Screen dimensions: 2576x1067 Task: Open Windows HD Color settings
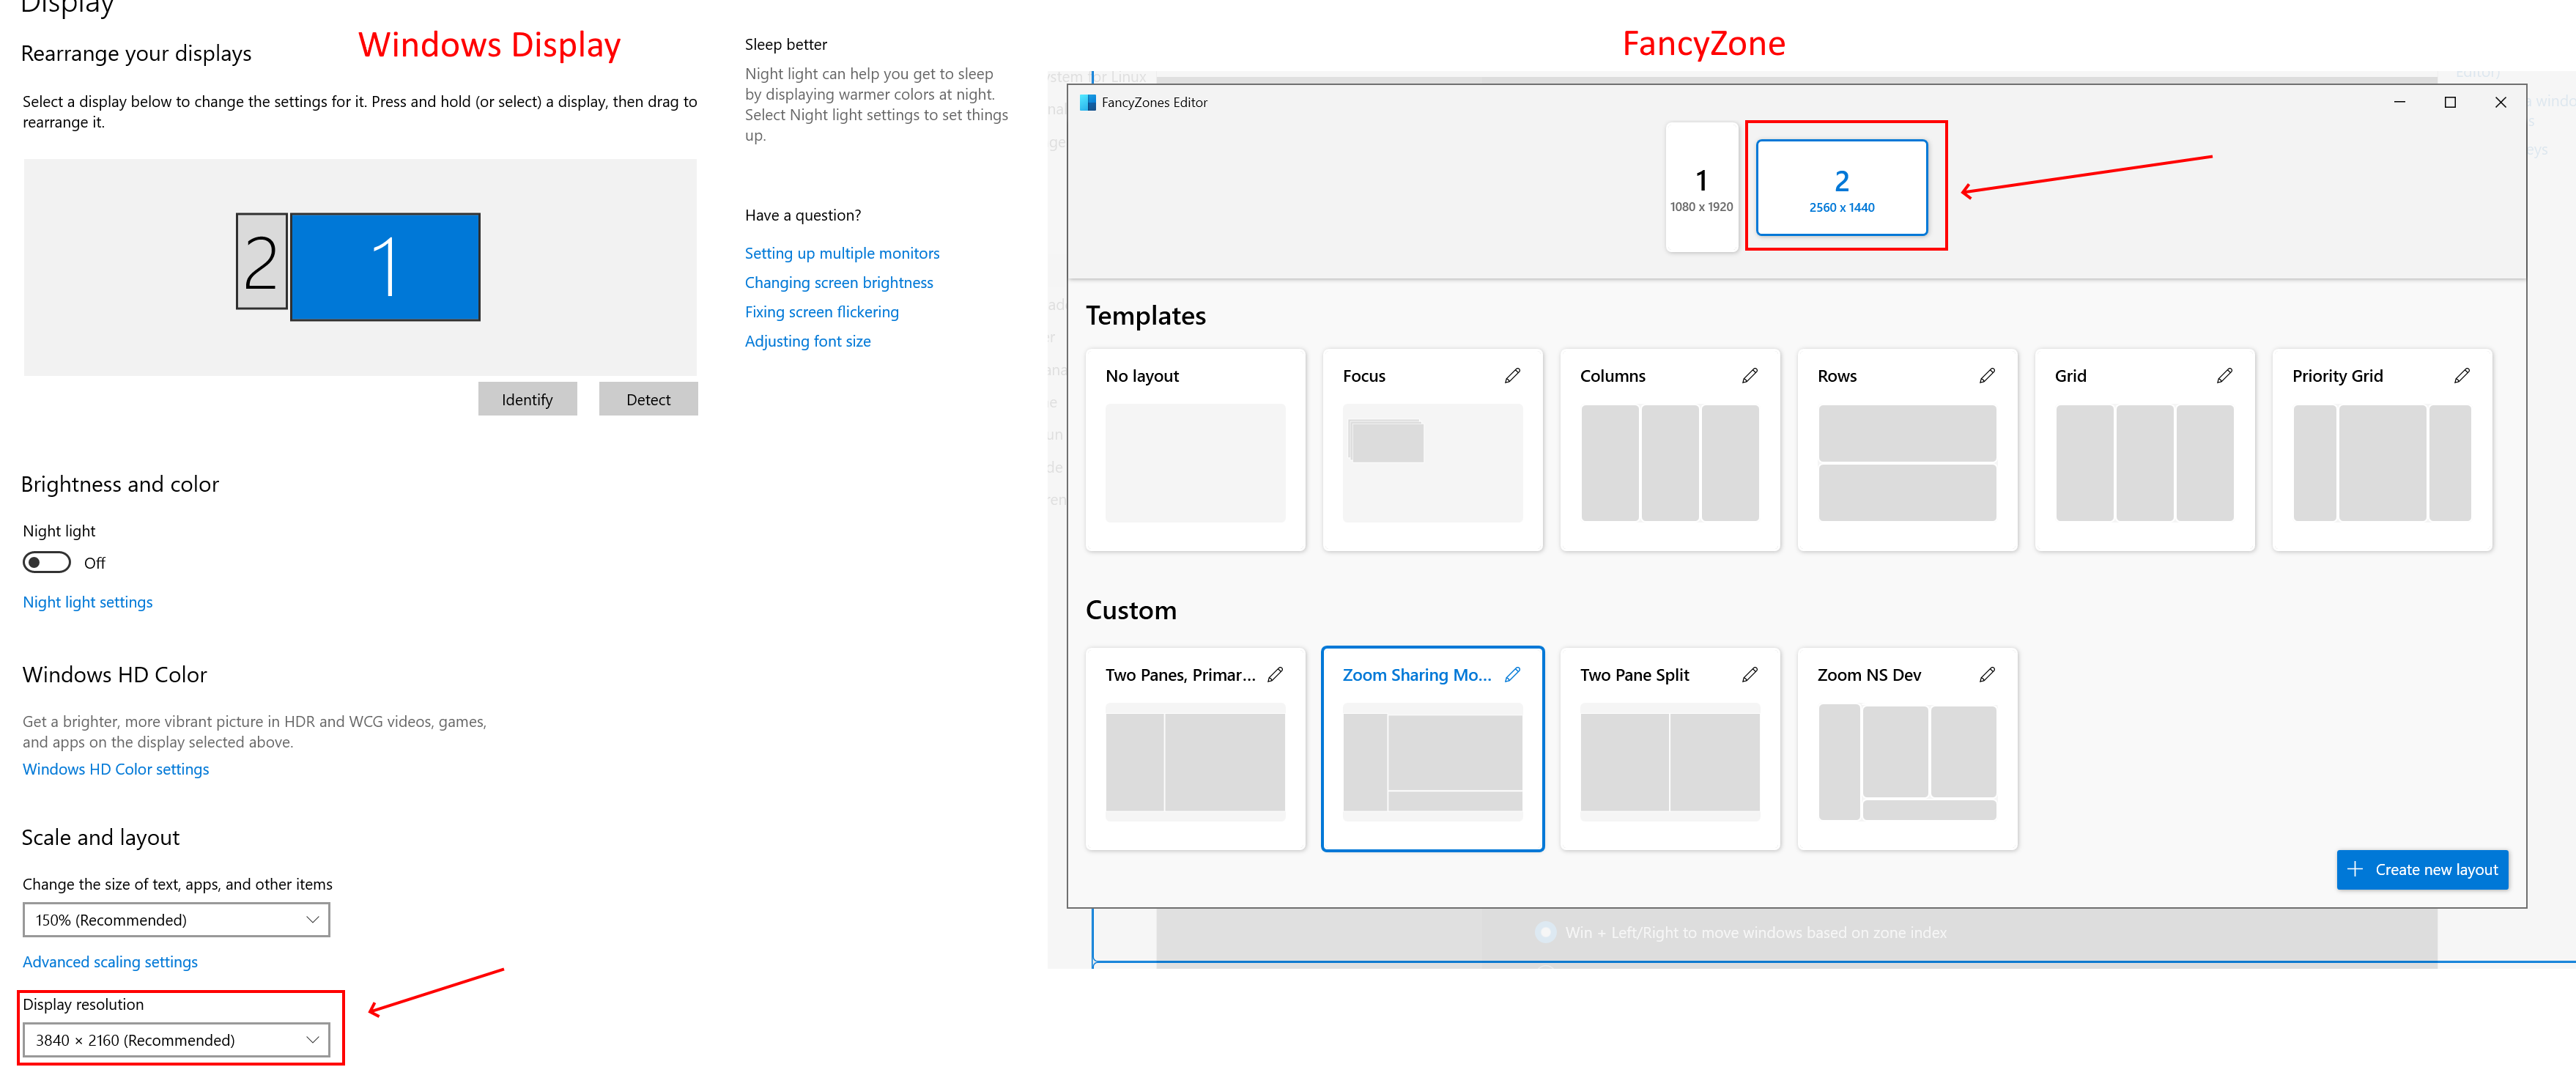115,768
